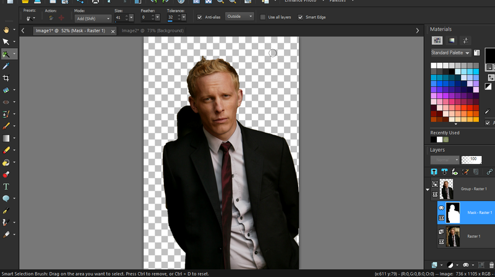495x277 pixels.
Task: Open the Materials sliders view
Action: tap(465, 40)
